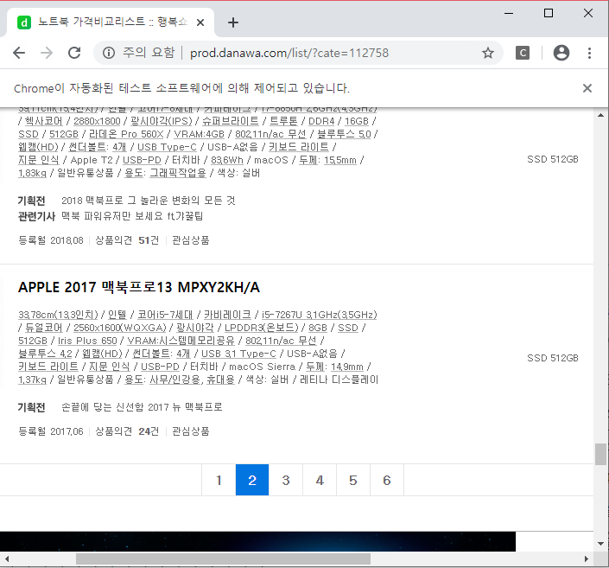
Task: Open 상품의견 24건 reviews link
Action: pyautogui.click(x=127, y=431)
